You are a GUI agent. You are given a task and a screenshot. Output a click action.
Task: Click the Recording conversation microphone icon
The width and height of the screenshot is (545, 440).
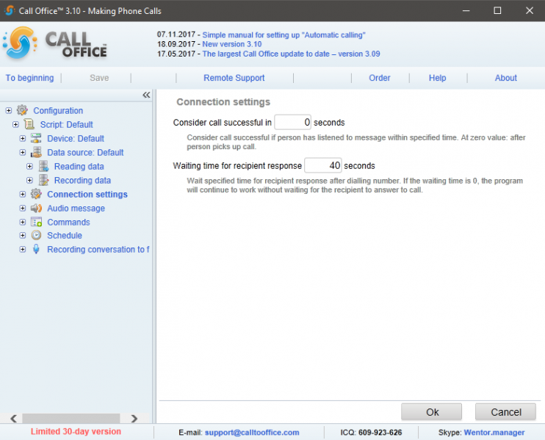pyautogui.click(x=36, y=249)
